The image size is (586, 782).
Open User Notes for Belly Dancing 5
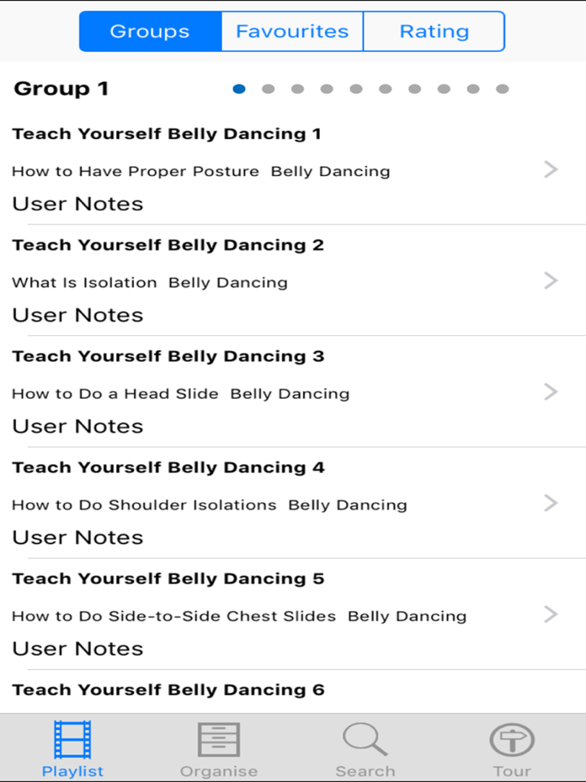tap(77, 649)
